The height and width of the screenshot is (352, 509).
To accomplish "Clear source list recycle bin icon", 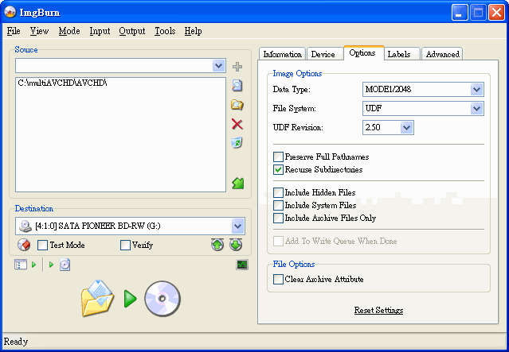I will [x=237, y=142].
